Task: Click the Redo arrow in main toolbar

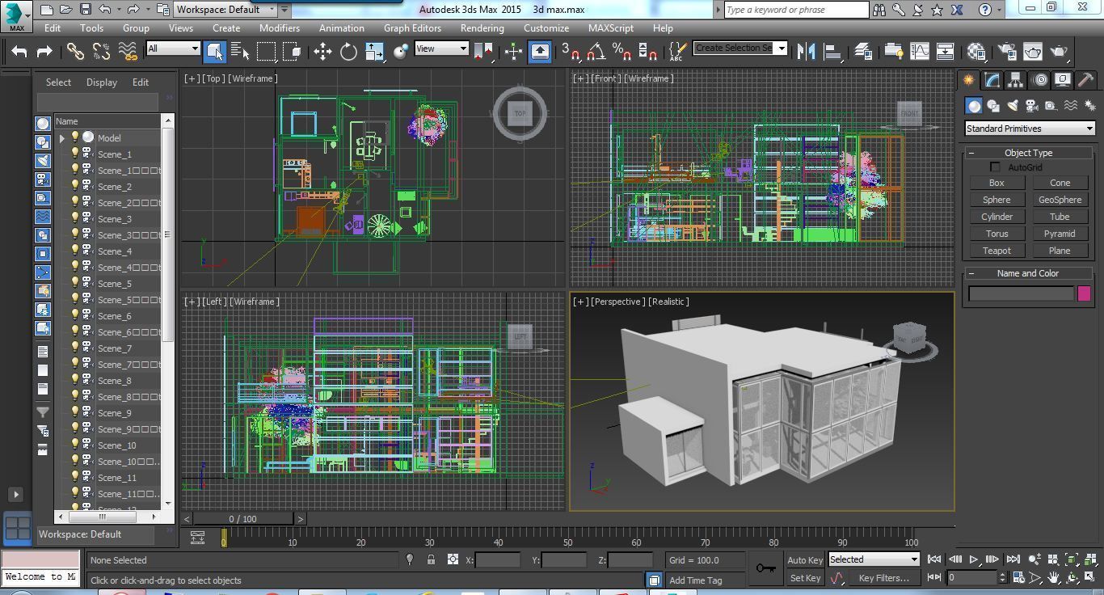Action: point(44,52)
